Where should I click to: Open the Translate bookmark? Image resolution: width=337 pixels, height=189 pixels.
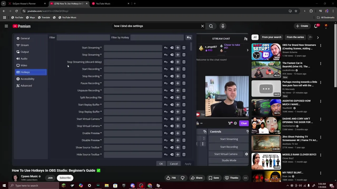pyautogui.click(x=44, y=17)
